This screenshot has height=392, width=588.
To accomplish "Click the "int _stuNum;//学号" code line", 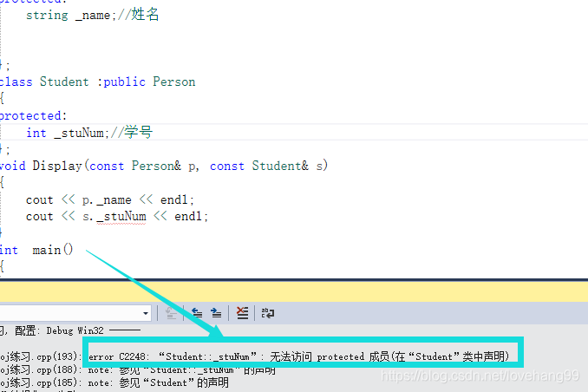I will coord(89,133).
